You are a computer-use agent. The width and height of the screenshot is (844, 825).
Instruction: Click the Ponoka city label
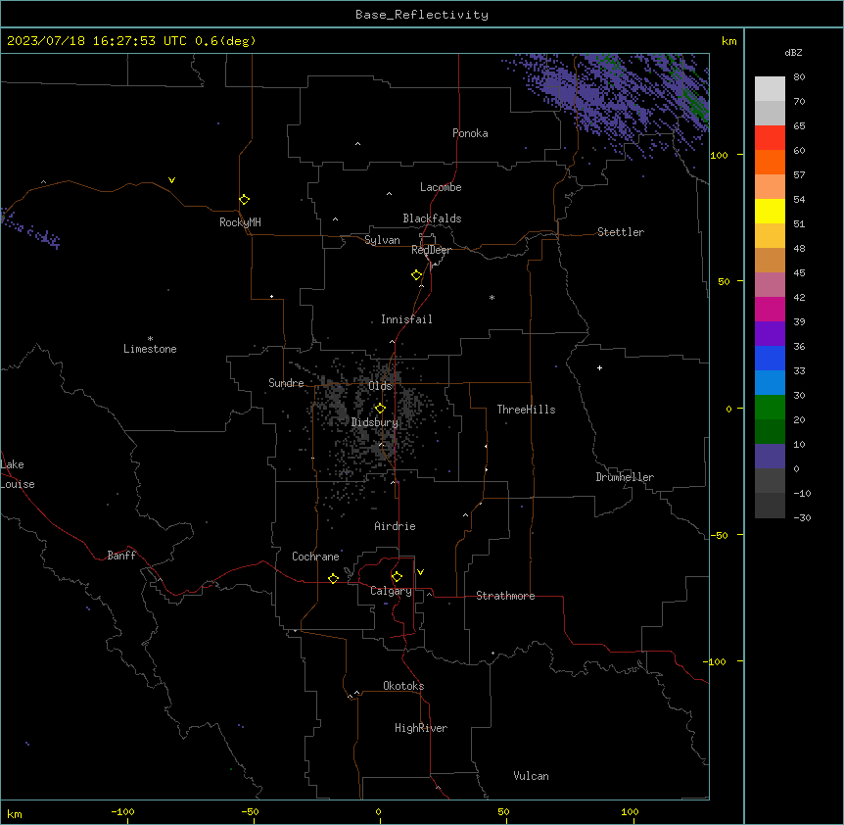click(470, 133)
